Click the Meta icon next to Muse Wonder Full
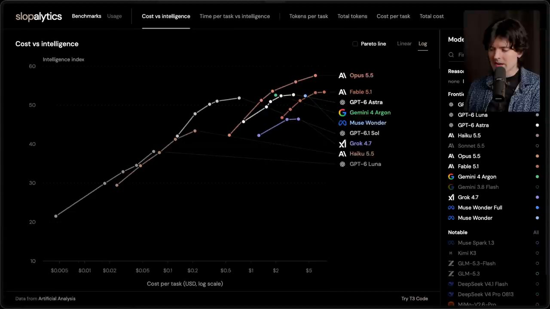The height and width of the screenshot is (309, 550). (x=451, y=208)
